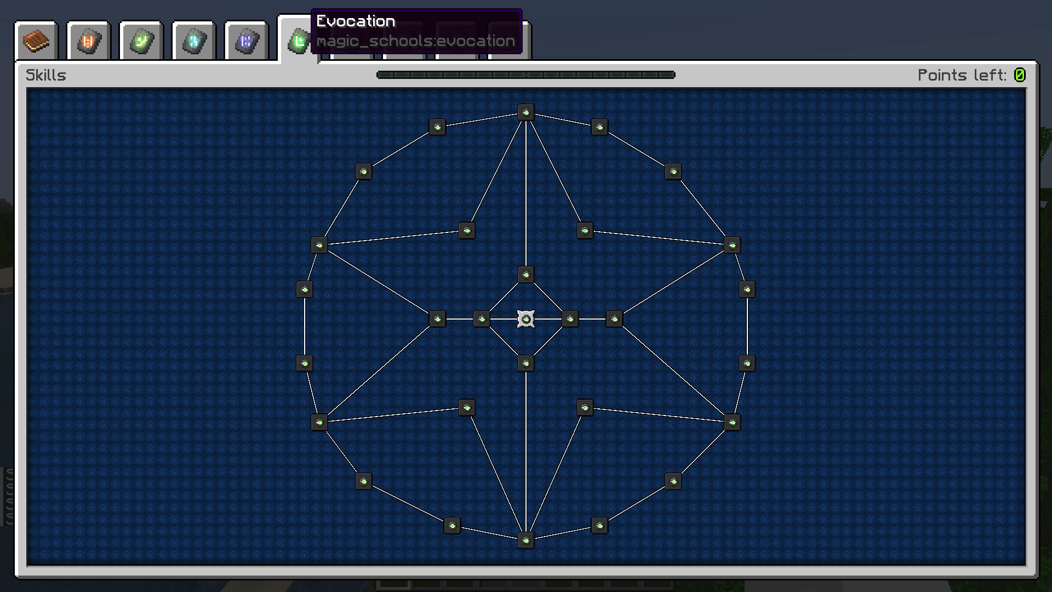The width and height of the screenshot is (1052, 592).
Task: Click the segmented progress bar at top center
Action: coord(525,75)
